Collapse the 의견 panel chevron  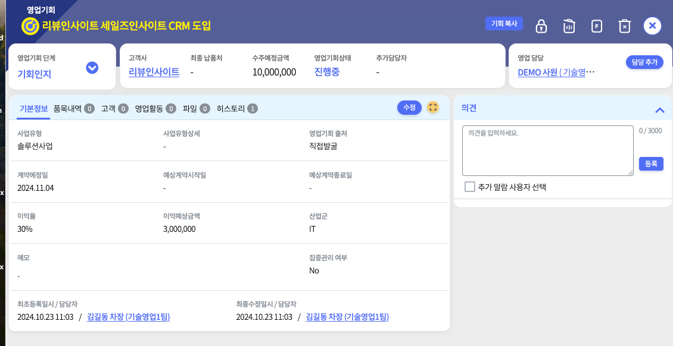pos(659,110)
